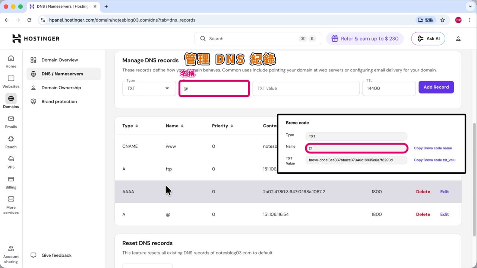Click the ftp record name
The width and height of the screenshot is (477, 268).
point(169,169)
